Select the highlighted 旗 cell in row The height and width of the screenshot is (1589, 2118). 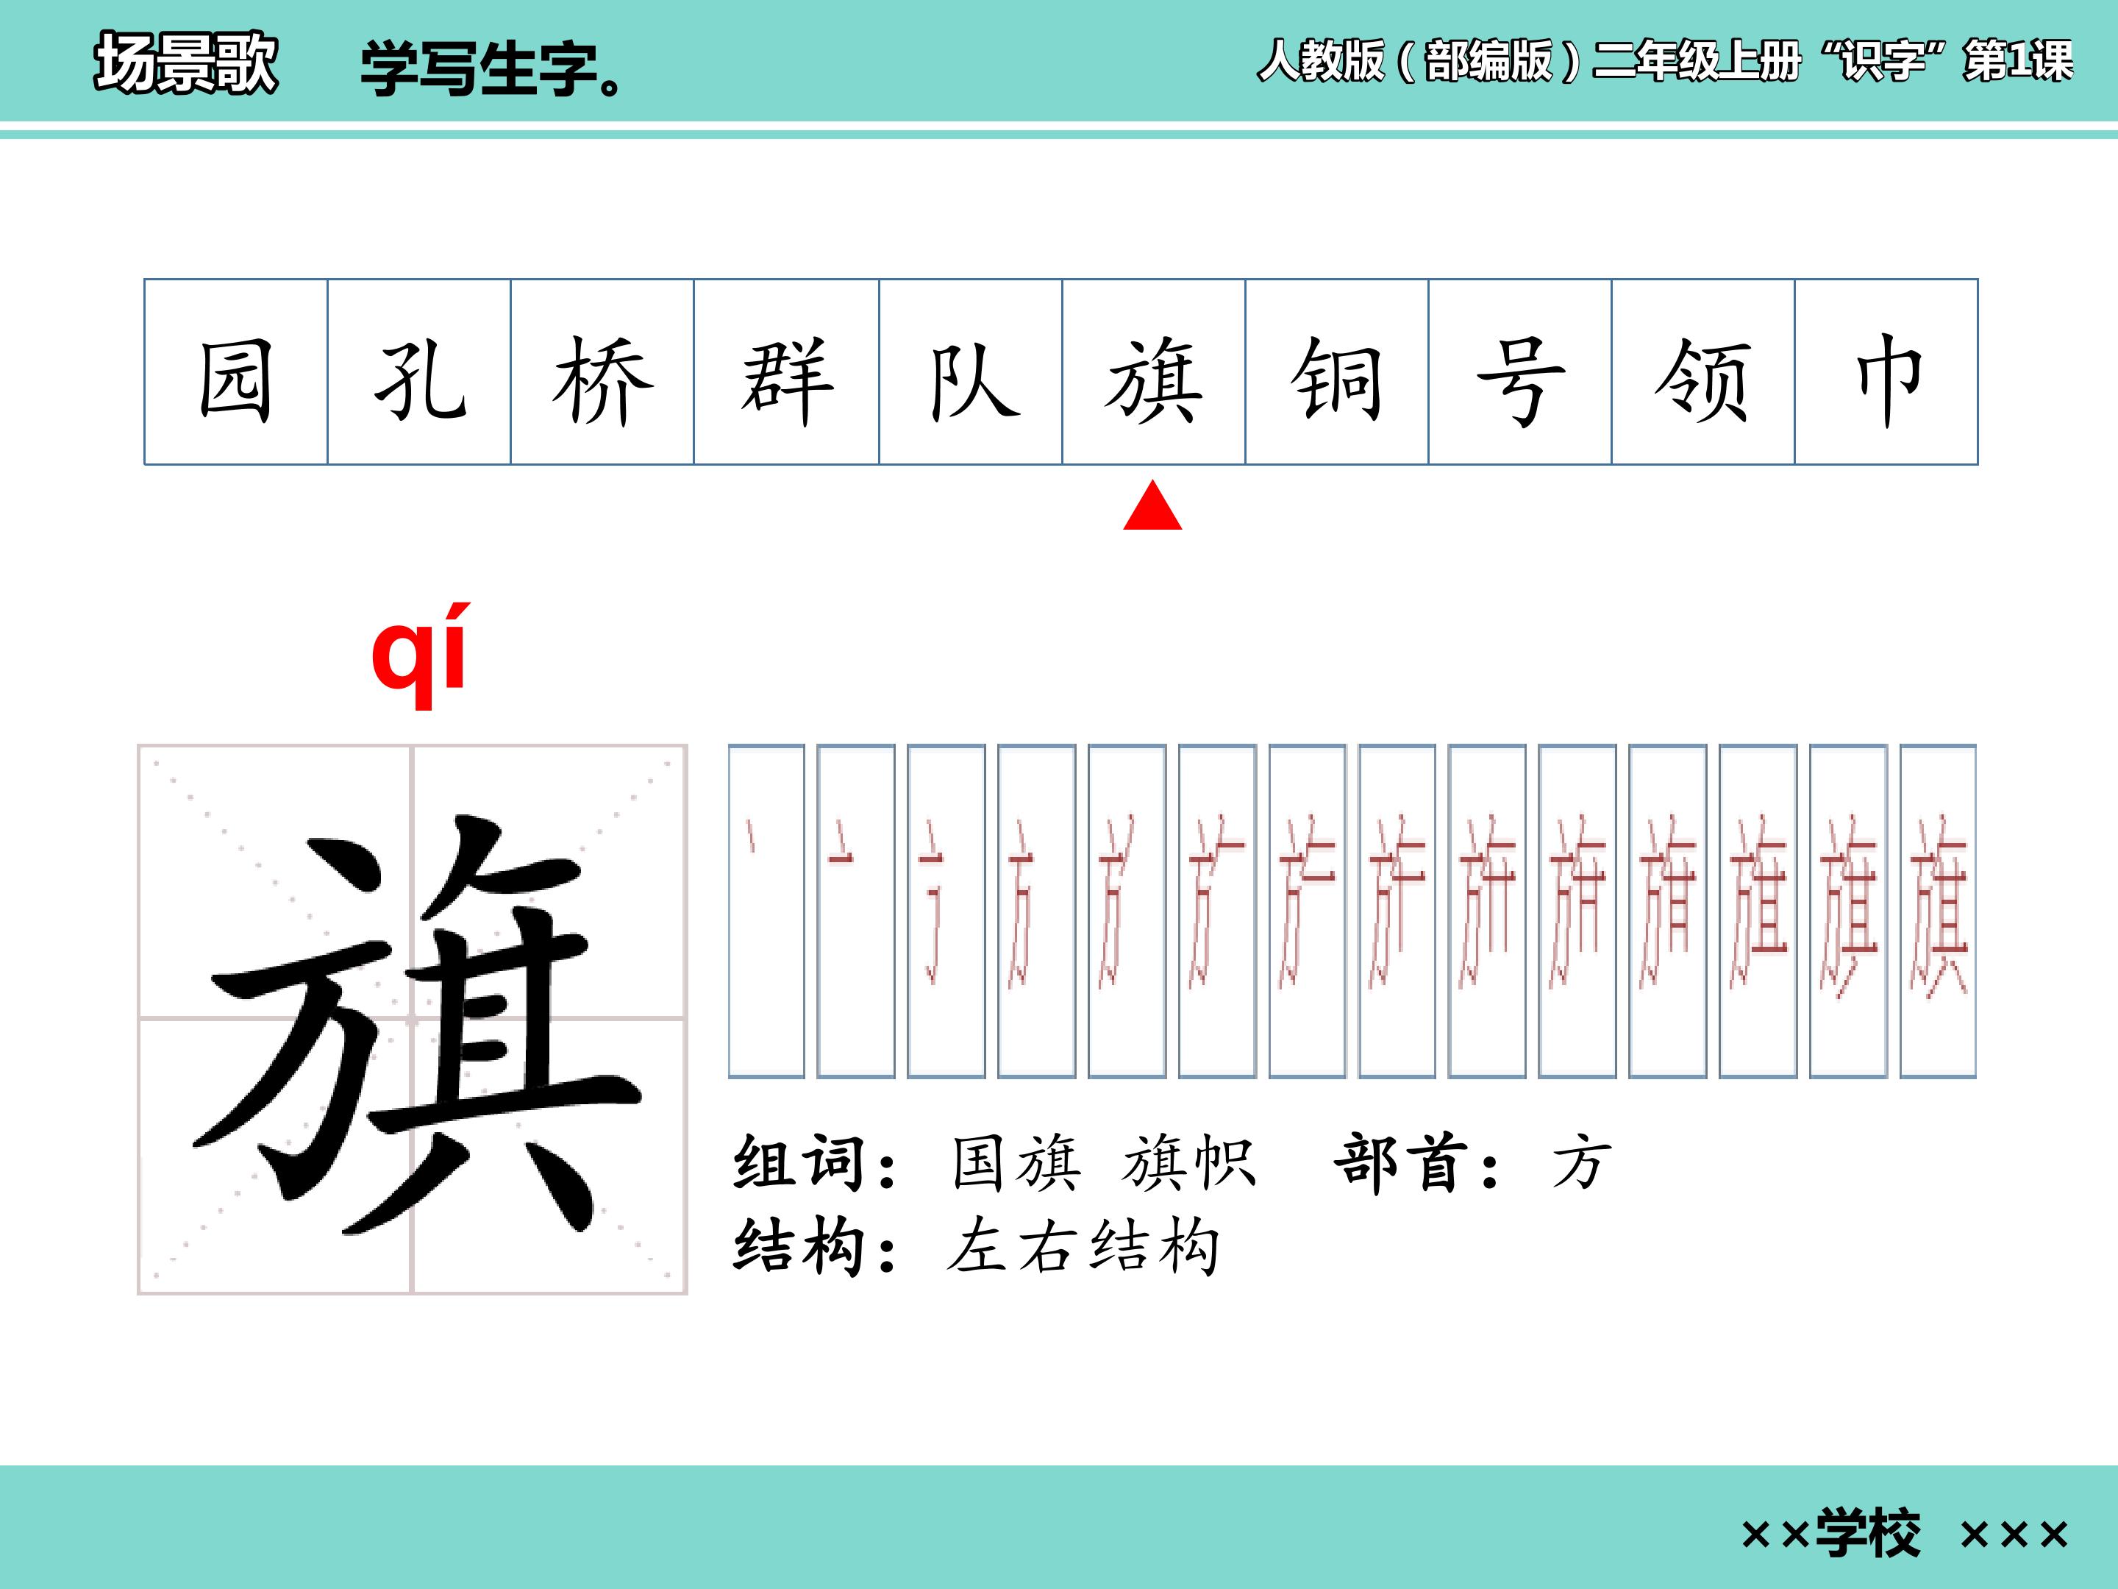point(1154,372)
